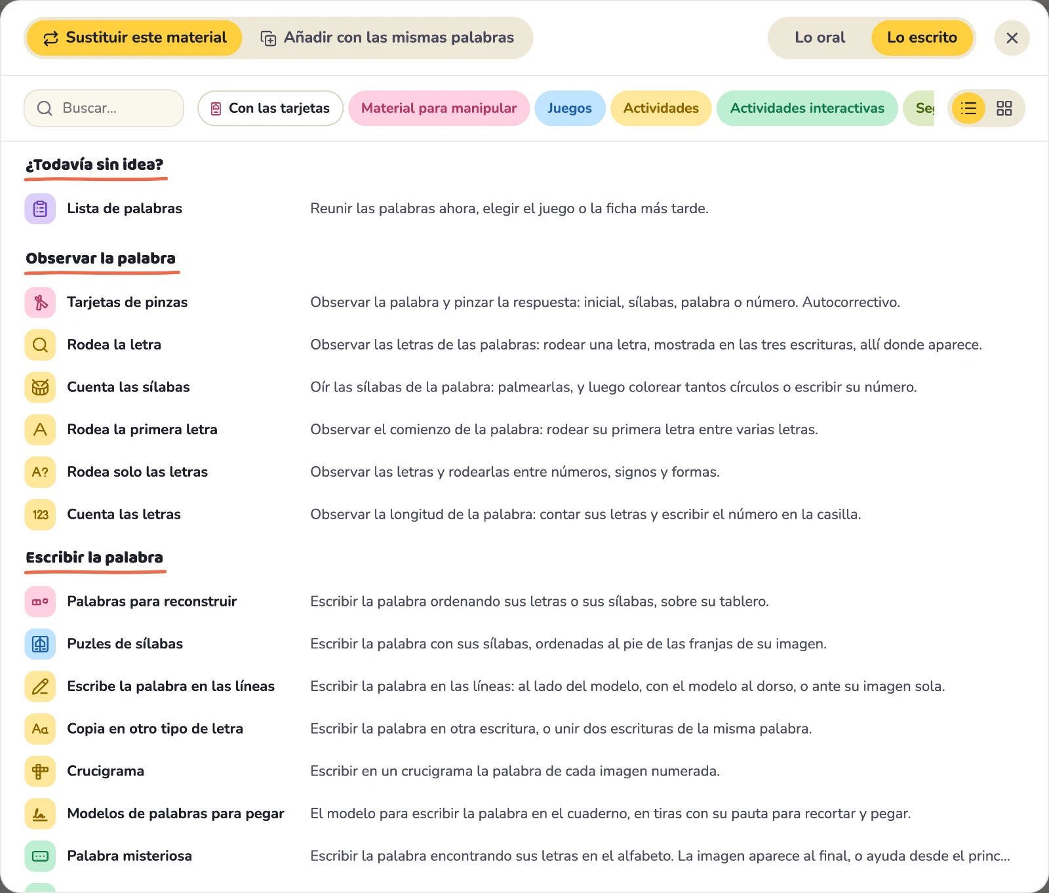Screen dimensions: 1049x893
Task: Click the pencil icon for Escribe la palabra
Action: (x=40, y=686)
